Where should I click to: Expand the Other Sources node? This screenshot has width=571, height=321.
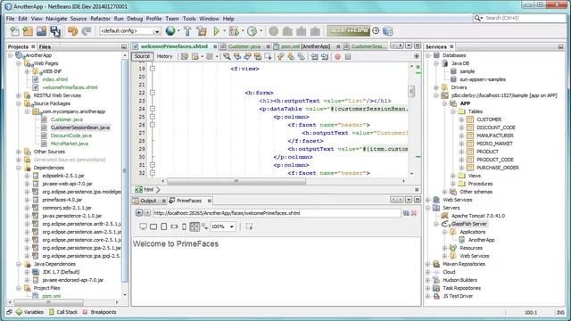[19, 152]
